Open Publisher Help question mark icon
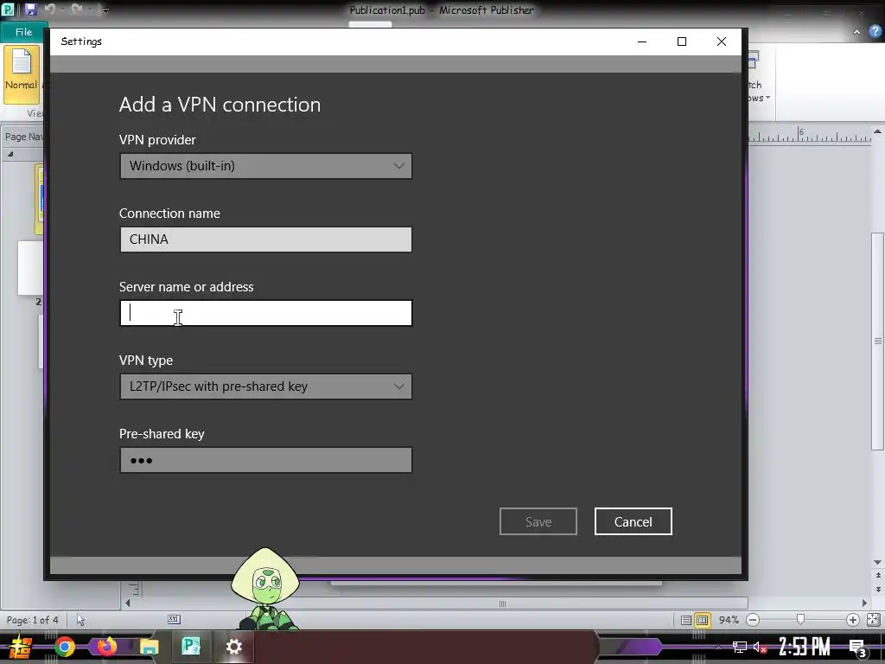This screenshot has height=664, width=885. pos(875,32)
